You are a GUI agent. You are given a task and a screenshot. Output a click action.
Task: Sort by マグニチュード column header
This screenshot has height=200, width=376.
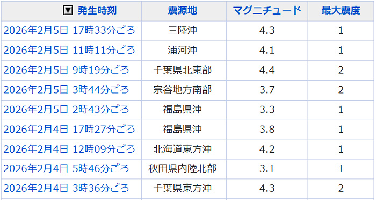(267, 11)
